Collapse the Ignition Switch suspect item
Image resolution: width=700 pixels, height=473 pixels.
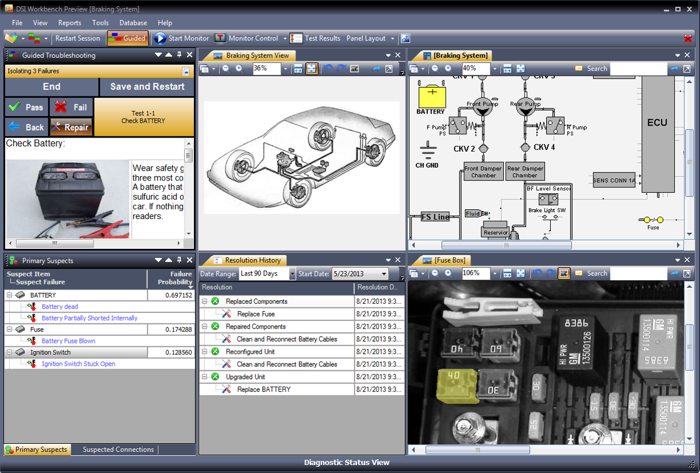(x=9, y=353)
